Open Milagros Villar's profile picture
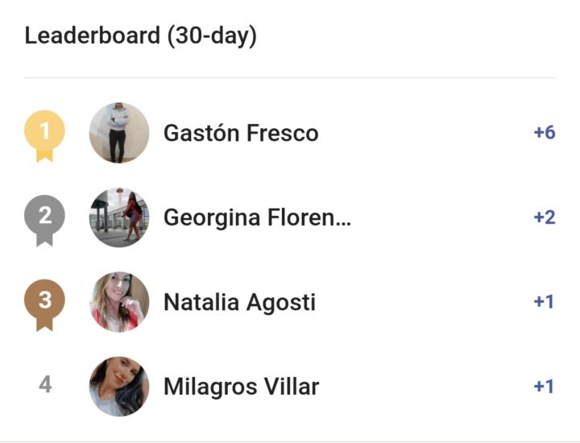Screen dimensions: 580x443 pyautogui.click(x=119, y=387)
